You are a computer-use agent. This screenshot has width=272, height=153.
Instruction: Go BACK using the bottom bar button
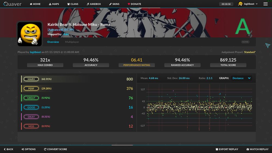pyautogui.click(x=8, y=149)
